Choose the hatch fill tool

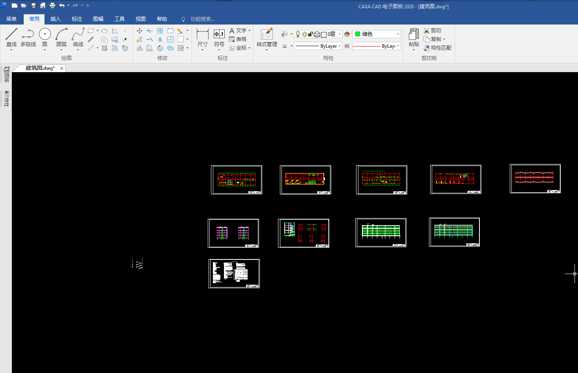coord(104,48)
